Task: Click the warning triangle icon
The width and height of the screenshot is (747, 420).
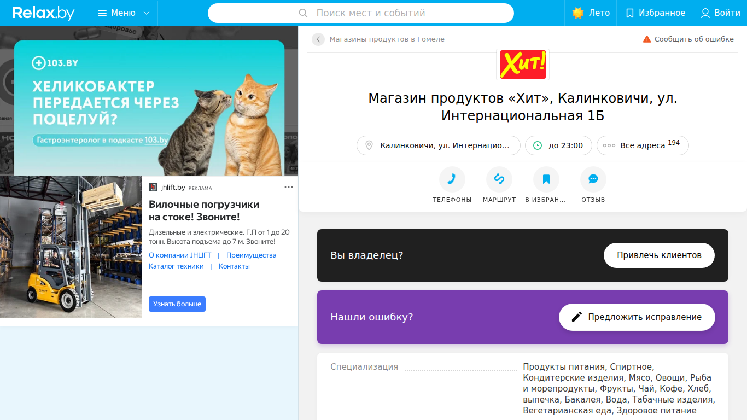Action: pyautogui.click(x=647, y=39)
